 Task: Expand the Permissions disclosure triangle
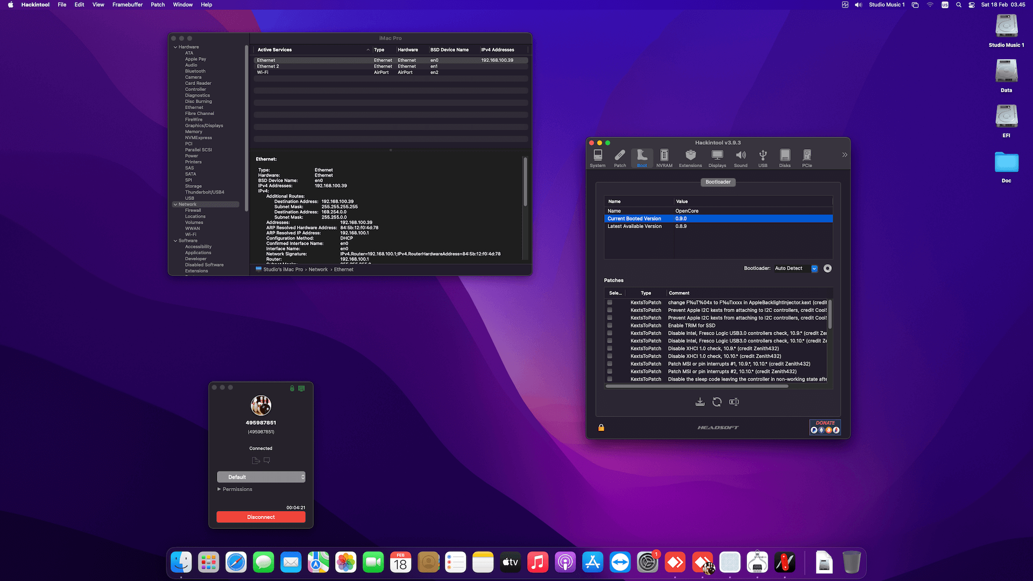pos(219,489)
